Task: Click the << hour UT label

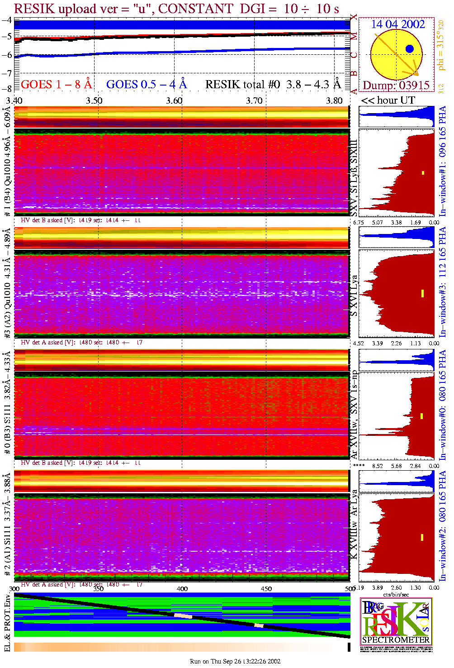Action: point(388,100)
